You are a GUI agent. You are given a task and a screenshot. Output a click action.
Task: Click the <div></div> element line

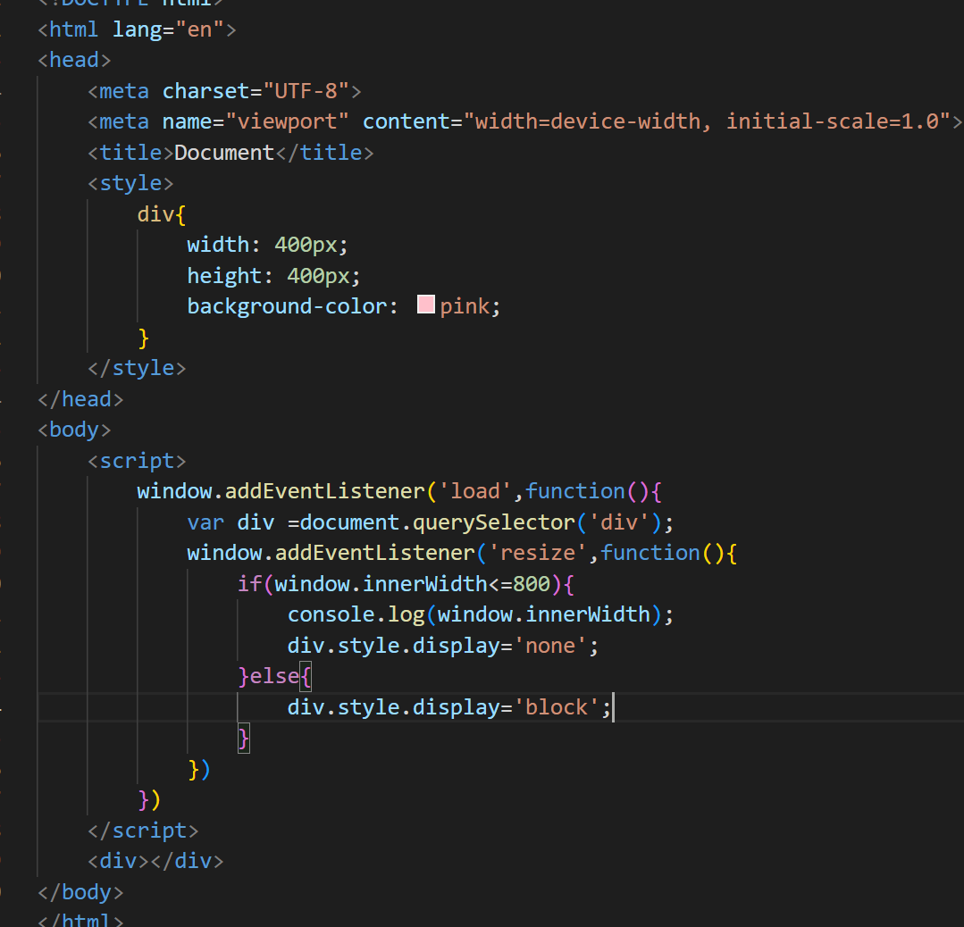coord(155,861)
